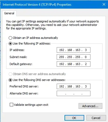Close the TCP/IPv4 Properties dialog
The height and width of the screenshot is (122, 108).
click(104, 4)
